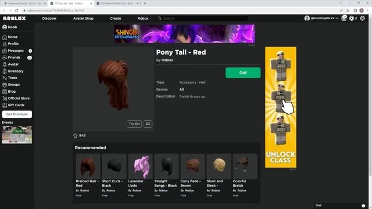Click the Shinobi Battlegrounds banner ad

[x=184, y=34]
